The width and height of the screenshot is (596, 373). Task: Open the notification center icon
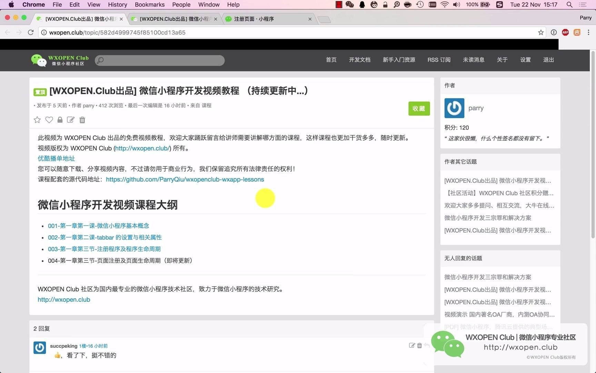click(x=583, y=4)
